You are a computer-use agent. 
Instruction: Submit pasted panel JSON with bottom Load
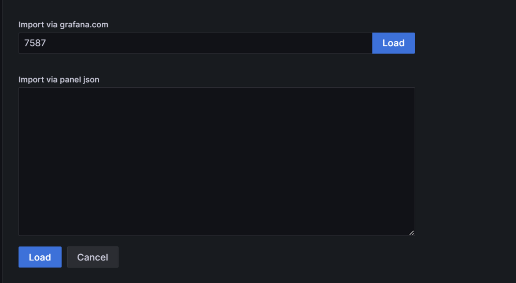(40, 257)
